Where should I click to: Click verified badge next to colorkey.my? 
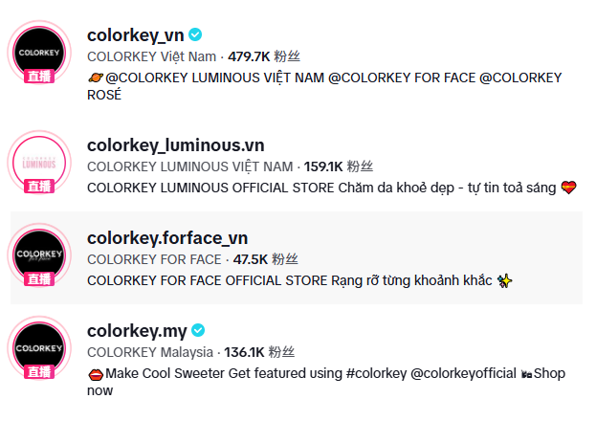[x=198, y=330]
